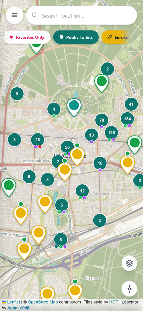Click the Search location field
This screenshot has width=143, height=311.
coord(82,15)
